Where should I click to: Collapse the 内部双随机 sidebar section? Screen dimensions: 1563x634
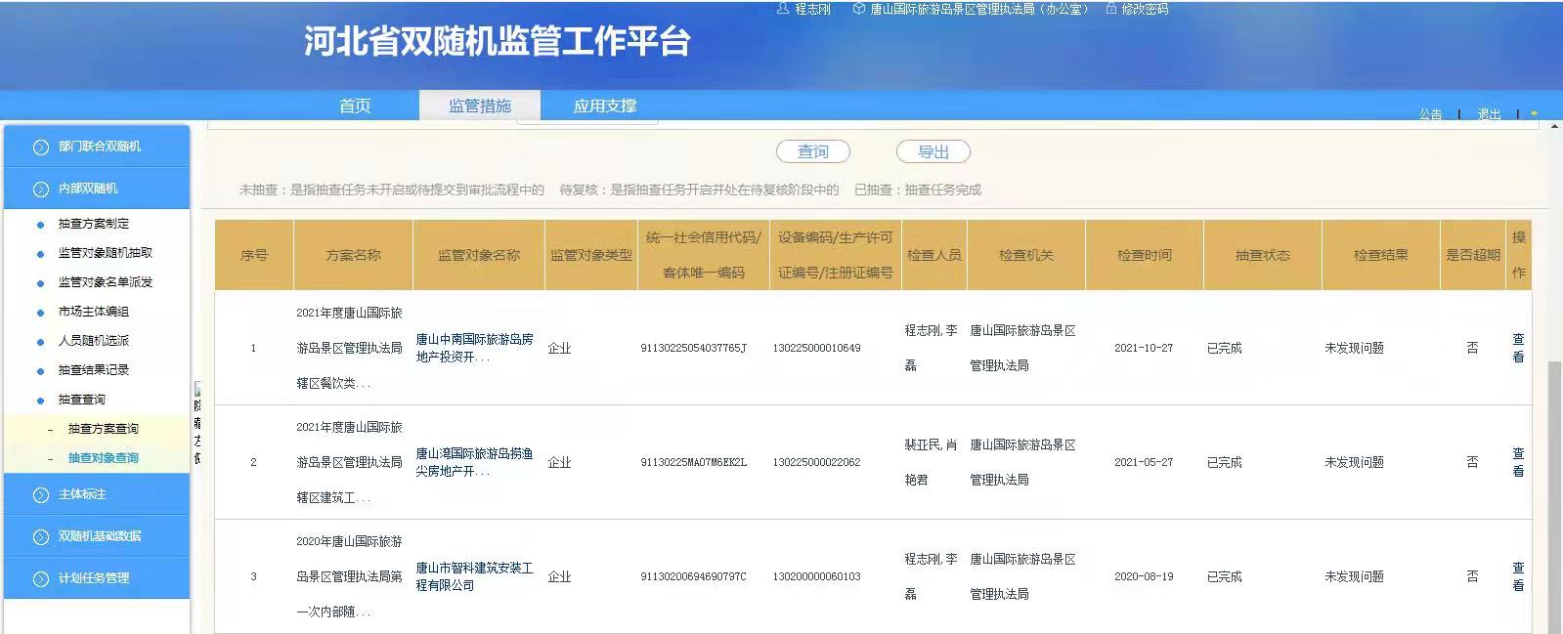tap(98, 189)
